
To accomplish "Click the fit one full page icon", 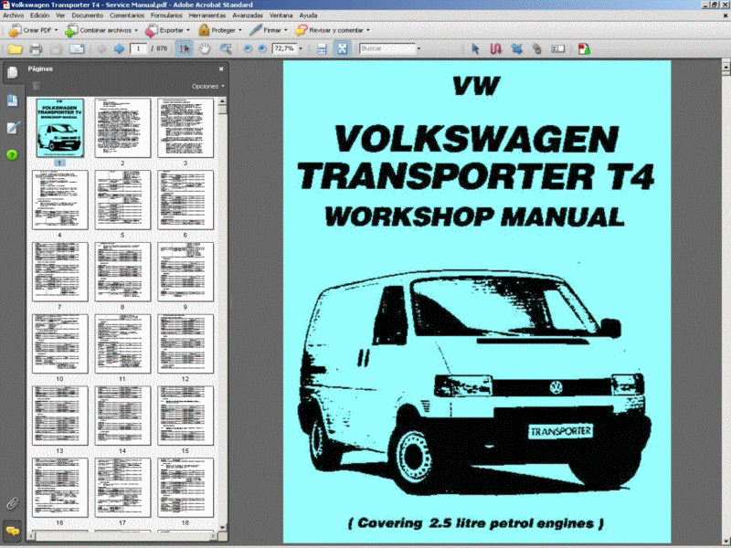I will 342,48.
